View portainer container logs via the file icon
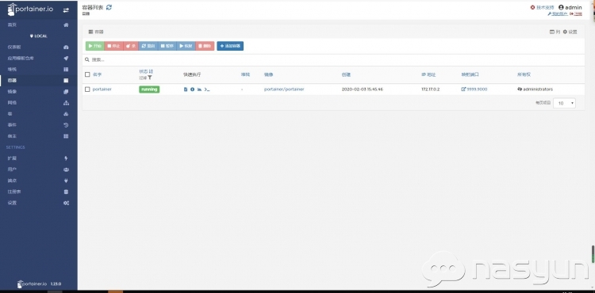 (186, 89)
